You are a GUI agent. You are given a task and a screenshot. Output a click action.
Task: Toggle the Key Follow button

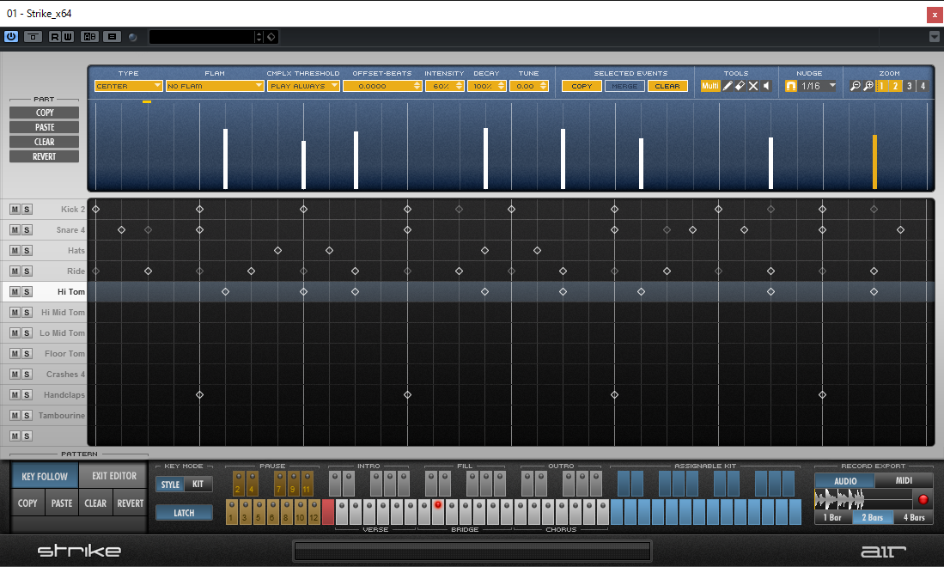click(x=45, y=476)
